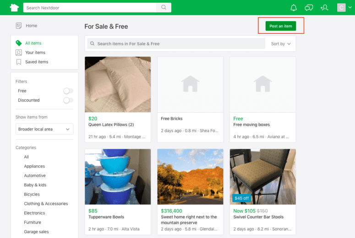355x238 pixels.
Task: Click the search magnifier icon in top bar
Action: (164, 8)
